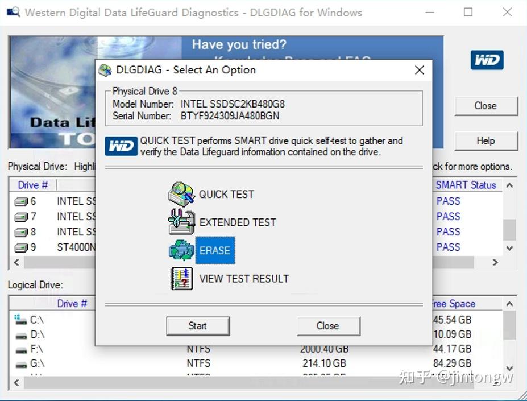527x401 pixels.
Task: Click the disk icon for drive 8
Action: [x=21, y=233]
